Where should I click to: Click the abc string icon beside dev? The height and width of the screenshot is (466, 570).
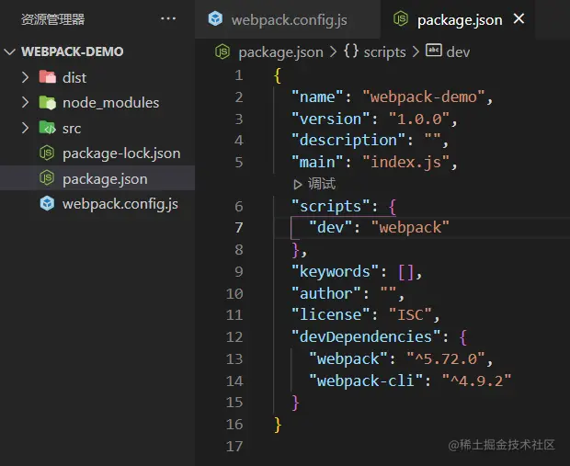(434, 51)
